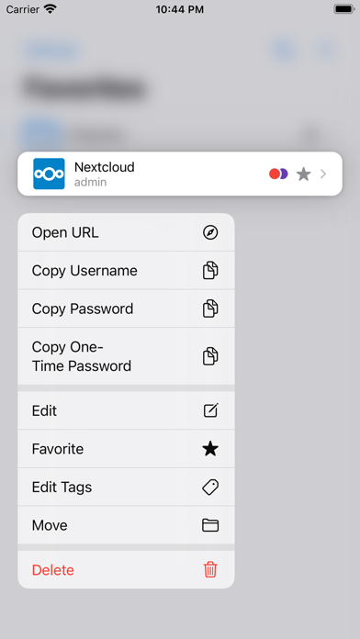Tap the compass icon beside Open URL
360x639 pixels.
coord(210,232)
